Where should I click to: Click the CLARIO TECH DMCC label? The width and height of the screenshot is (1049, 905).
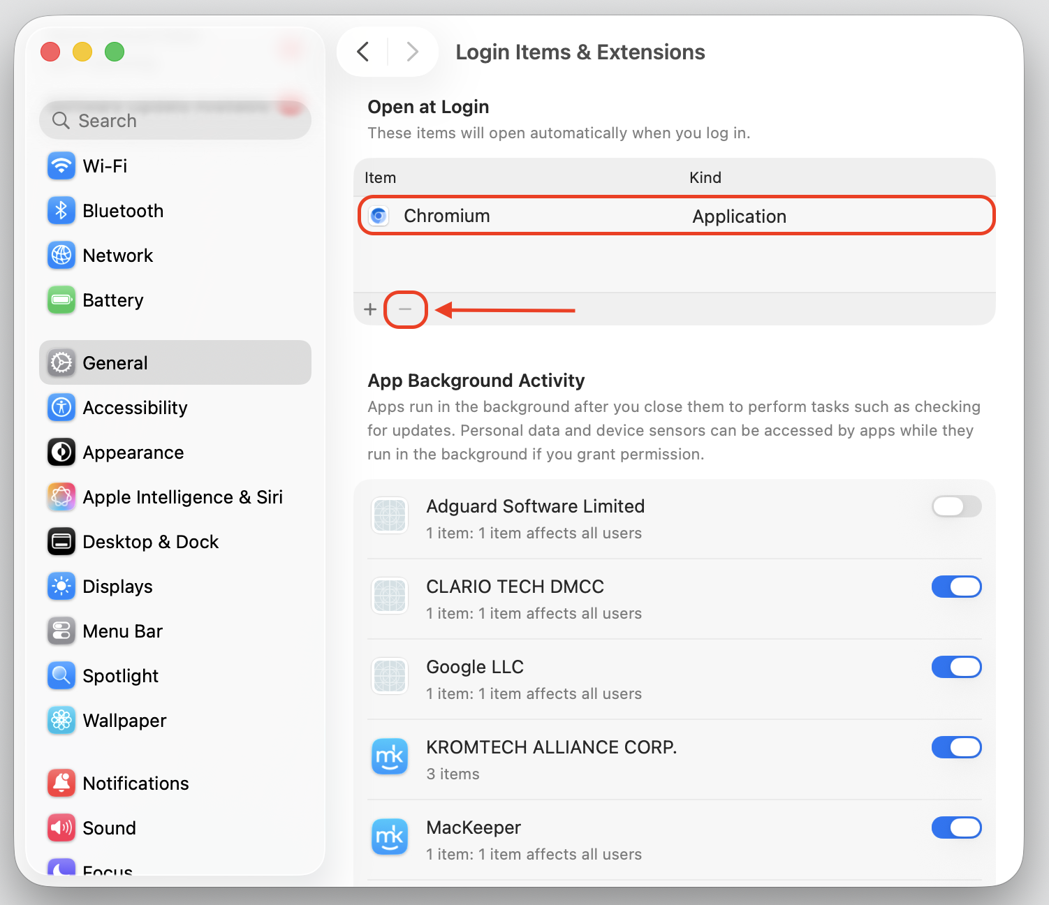[x=515, y=587]
